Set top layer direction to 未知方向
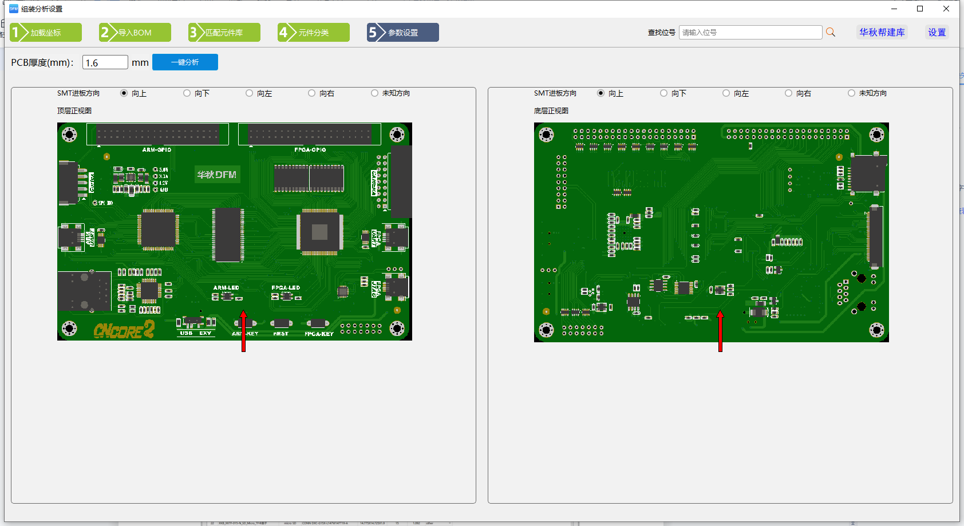Viewport: 964px width, 526px height. [x=390, y=93]
